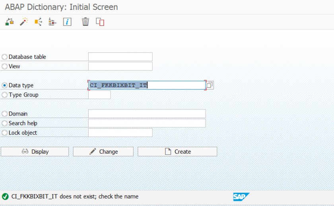Image resolution: width=334 pixels, height=206 pixels.
Task: Click the Copy object icon
Action: click(100, 22)
